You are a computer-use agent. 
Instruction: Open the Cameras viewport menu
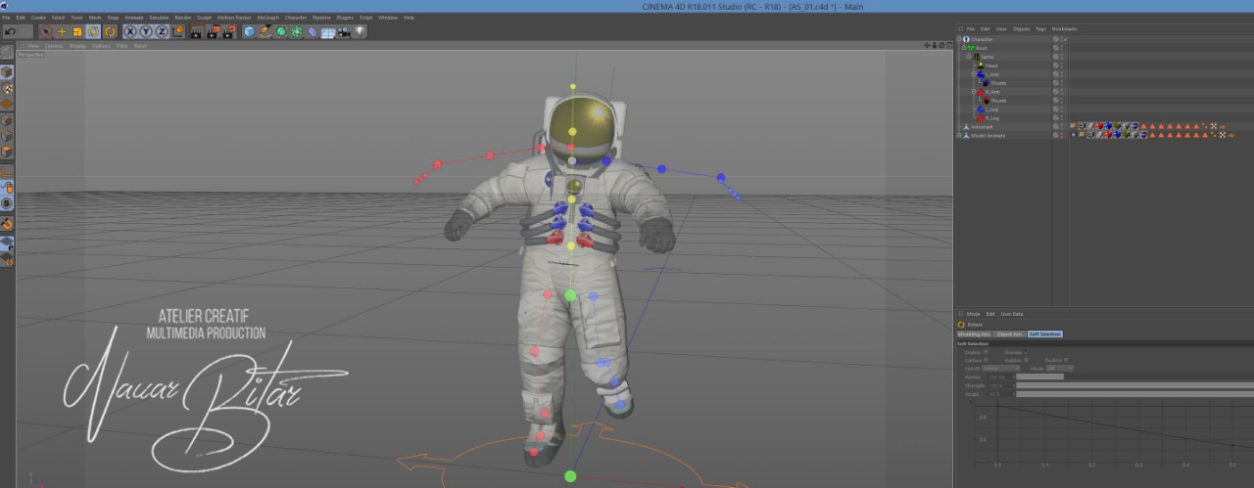click(x=54, y=46)
